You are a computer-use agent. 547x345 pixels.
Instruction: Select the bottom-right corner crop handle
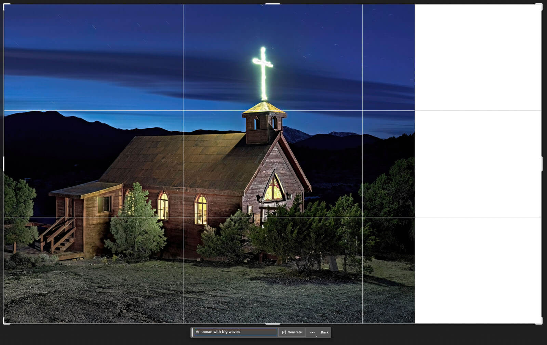click(541, 322)
